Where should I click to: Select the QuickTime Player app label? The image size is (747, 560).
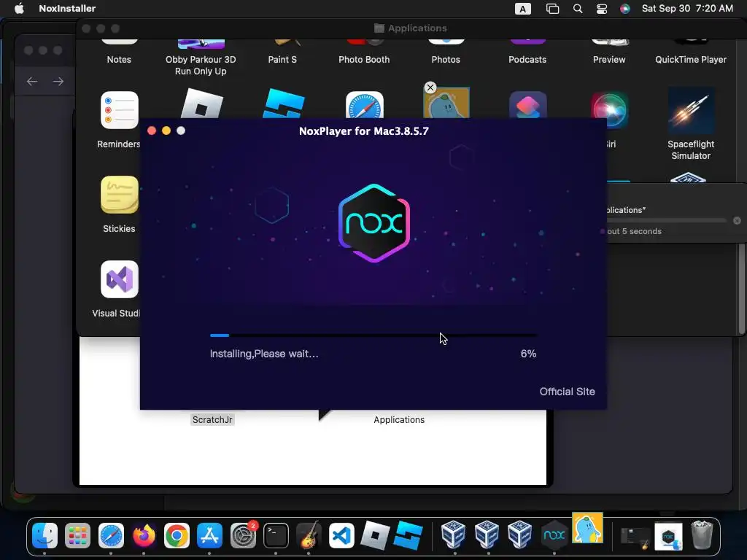pyautogui.click(x=691, y=60)
